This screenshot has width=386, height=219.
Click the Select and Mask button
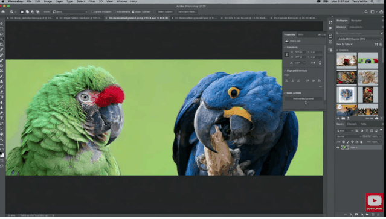coord(187,12)
